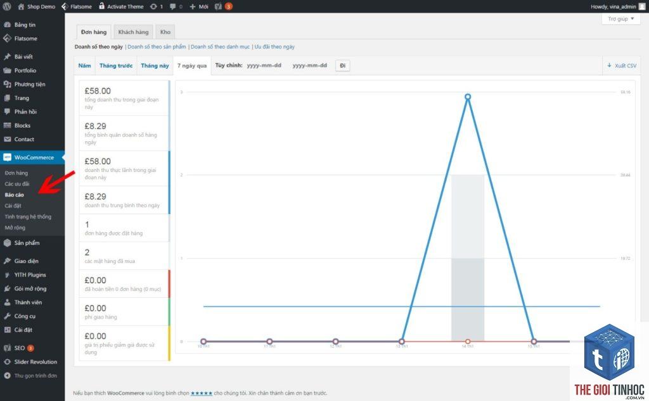Select the Tháng này range tab
The image size is (649, 401).
pyautogui.click(x=155, y=66)
